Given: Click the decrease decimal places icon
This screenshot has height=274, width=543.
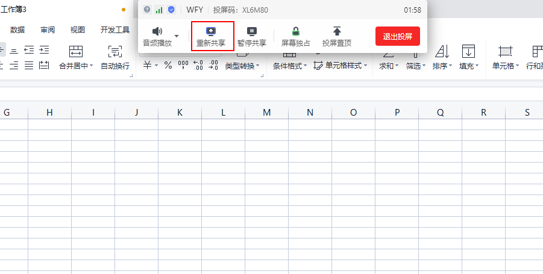Looking at the screenshot, I should 213,65.
